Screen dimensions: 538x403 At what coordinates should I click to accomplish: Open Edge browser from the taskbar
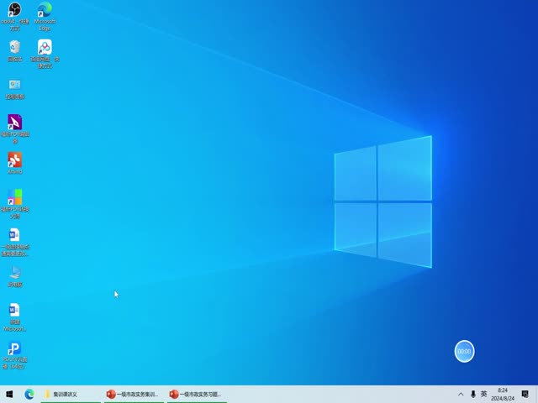[x=29, y=394]
